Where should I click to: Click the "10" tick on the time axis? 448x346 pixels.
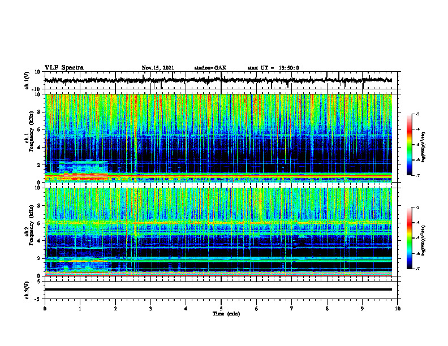coord(398,309)
